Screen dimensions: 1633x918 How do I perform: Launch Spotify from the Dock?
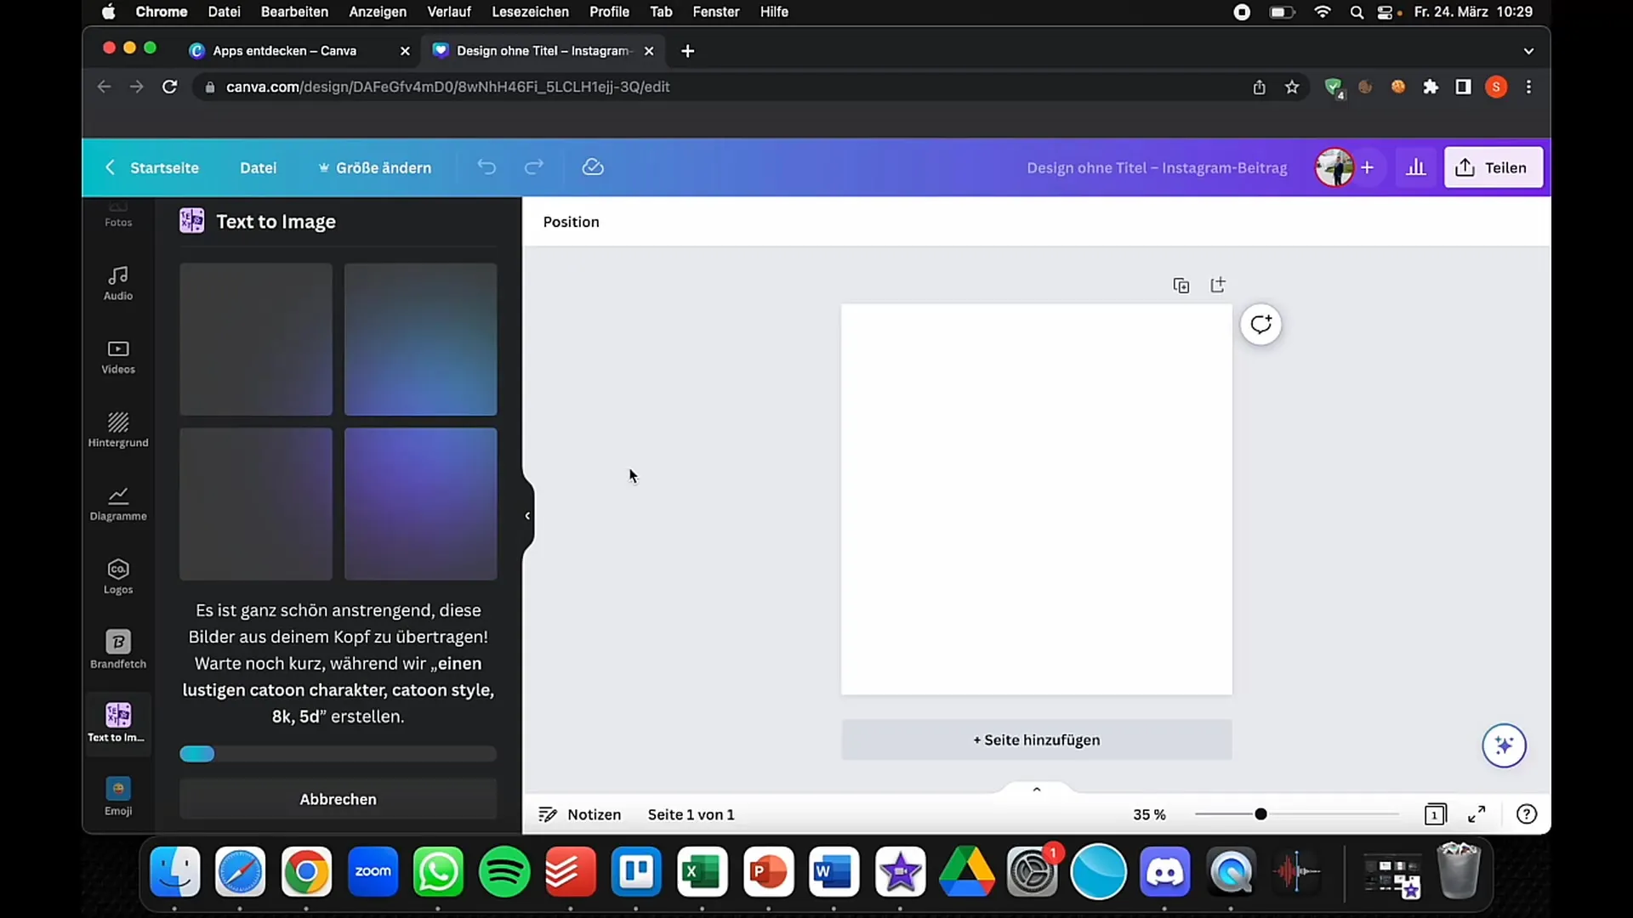click(504, 871)
